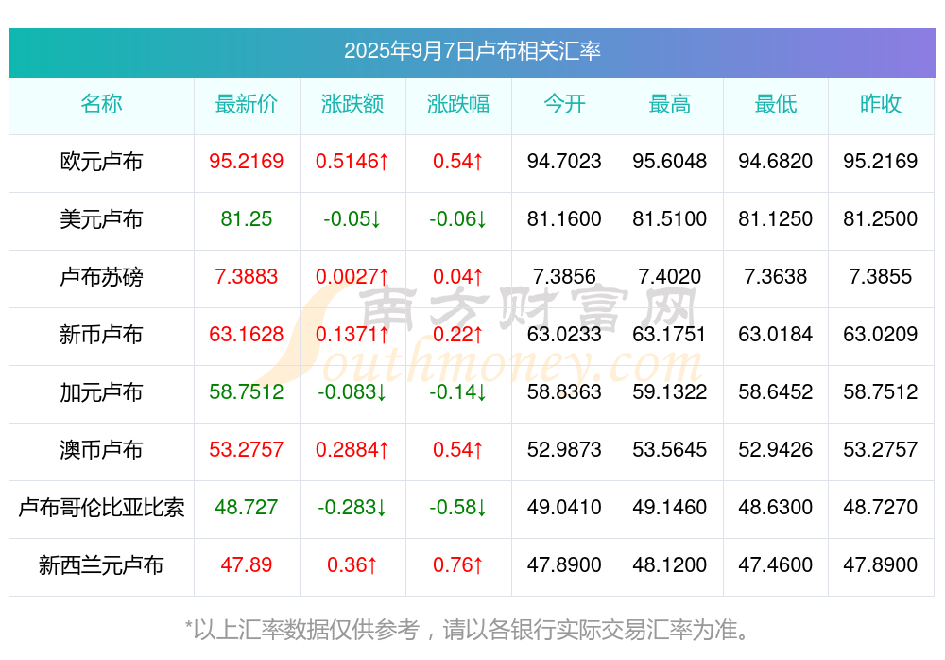Select the 涨跌幅 column header
945x660 pixels.
pos(458,104)
